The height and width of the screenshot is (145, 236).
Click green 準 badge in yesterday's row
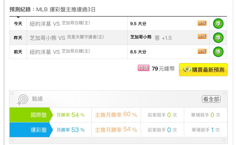point(218,38)
